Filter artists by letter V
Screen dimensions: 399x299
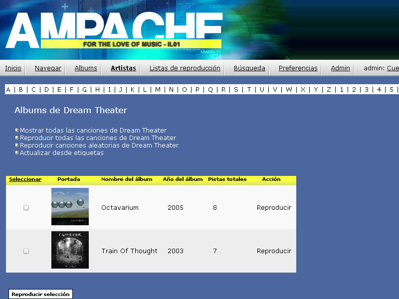275,90
